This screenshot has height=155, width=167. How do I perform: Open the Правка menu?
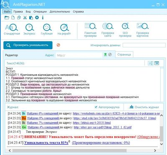[18, 12]
